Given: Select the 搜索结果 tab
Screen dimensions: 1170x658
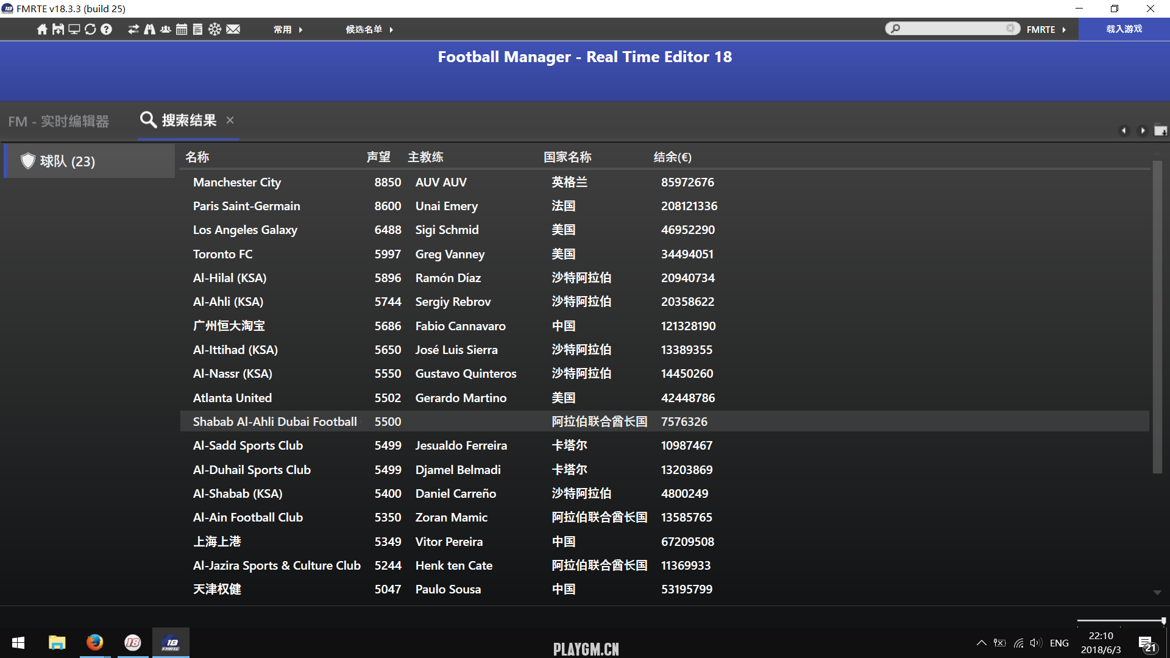Looking at the screenshot, I should pyautogui.click(x=188, y=120).
